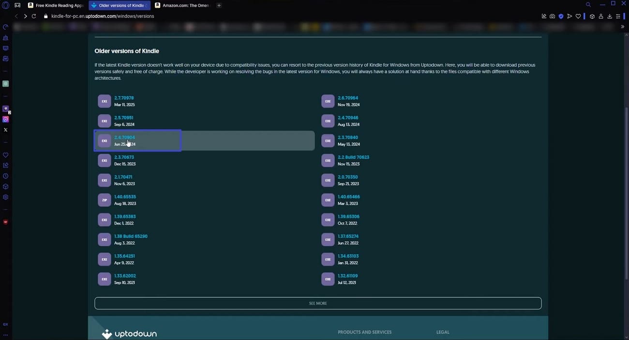Click the address bar URL field
The width and height of the screenshot is (629, 340).
290,16
